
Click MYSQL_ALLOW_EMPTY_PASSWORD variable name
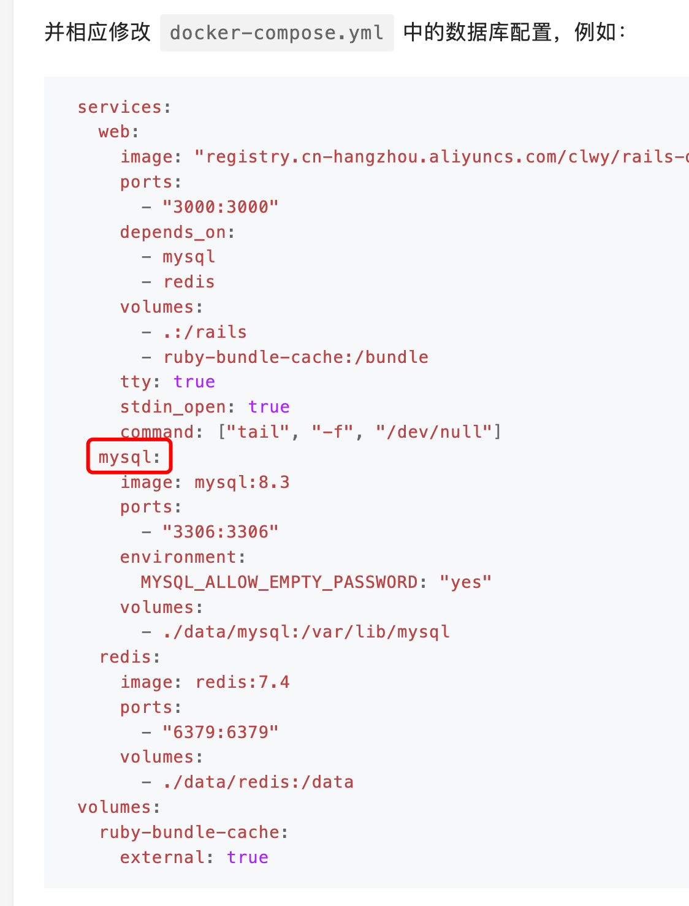[280, 582]
